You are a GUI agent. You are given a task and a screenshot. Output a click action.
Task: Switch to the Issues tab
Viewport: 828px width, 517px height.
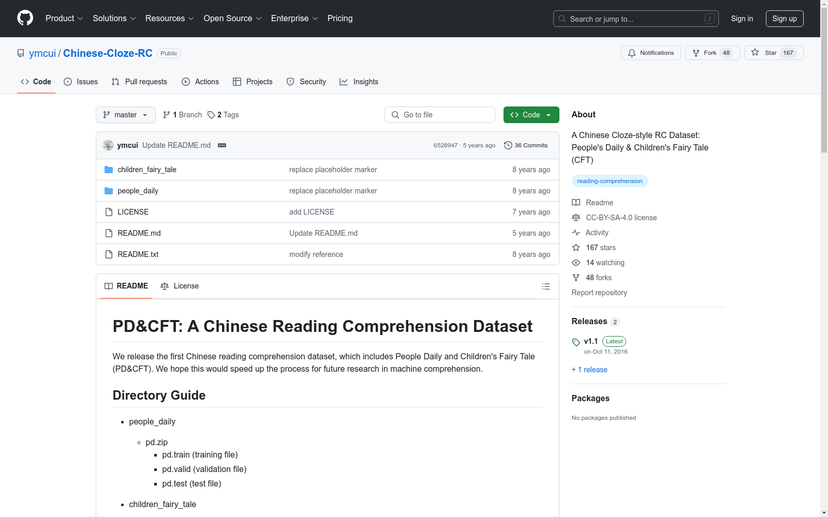[81, 82]
